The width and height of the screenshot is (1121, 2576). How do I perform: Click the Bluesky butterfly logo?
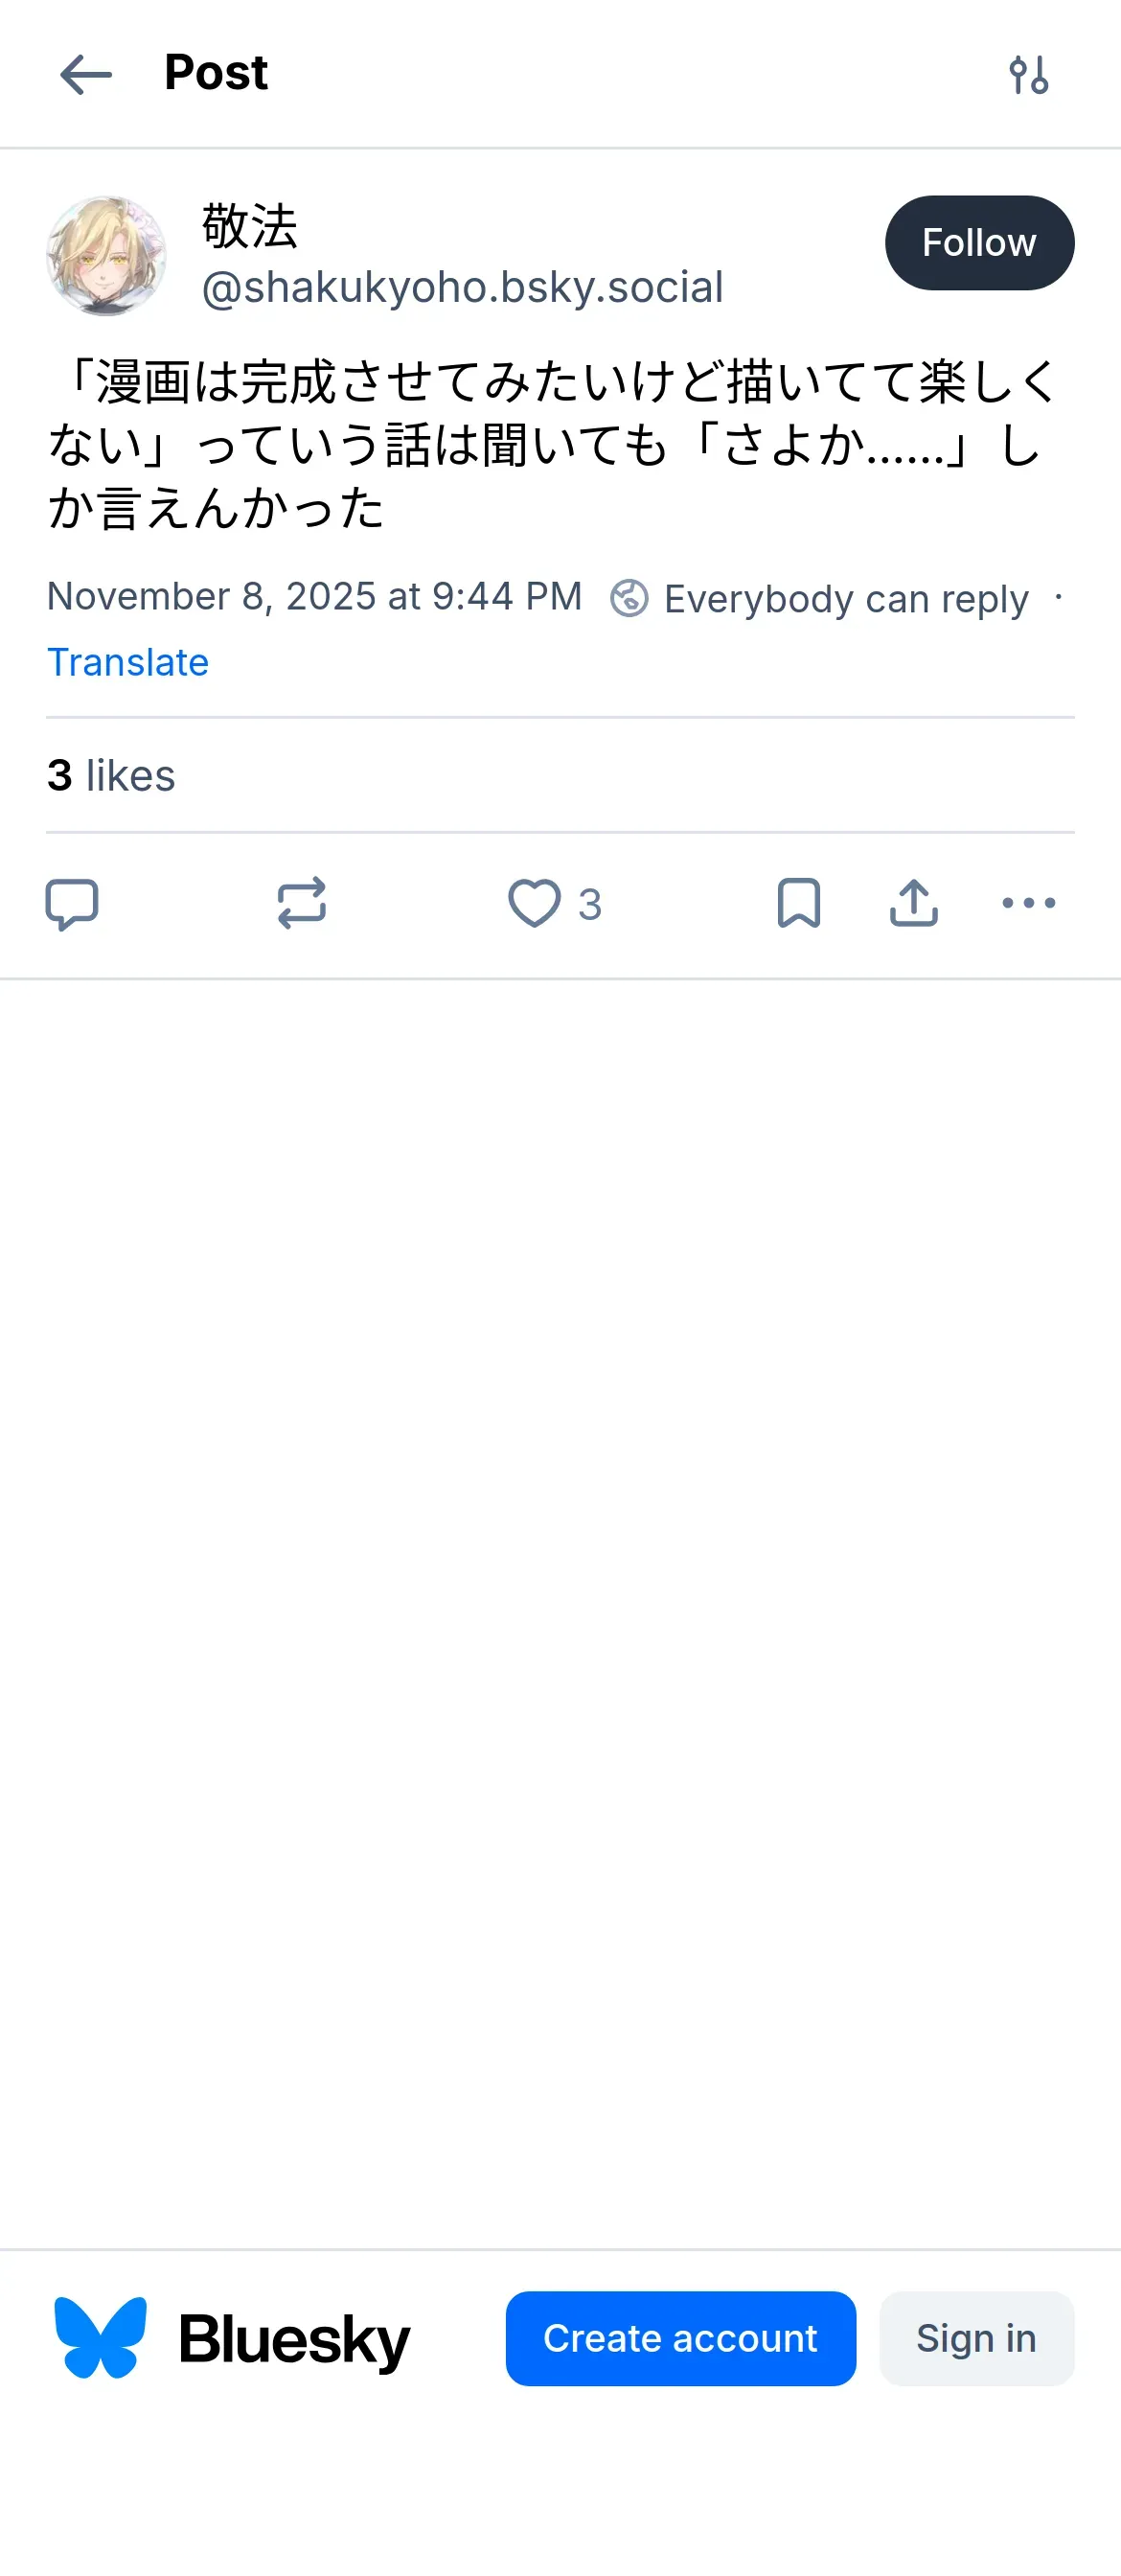tap(100, 2338)
